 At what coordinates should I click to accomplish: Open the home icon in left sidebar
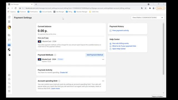pyautogui.click(x=9, y=17)
